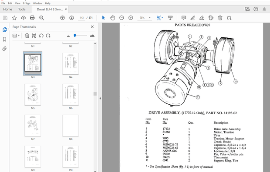
Task: Open the find text magnifier
Action: [41, 18]
